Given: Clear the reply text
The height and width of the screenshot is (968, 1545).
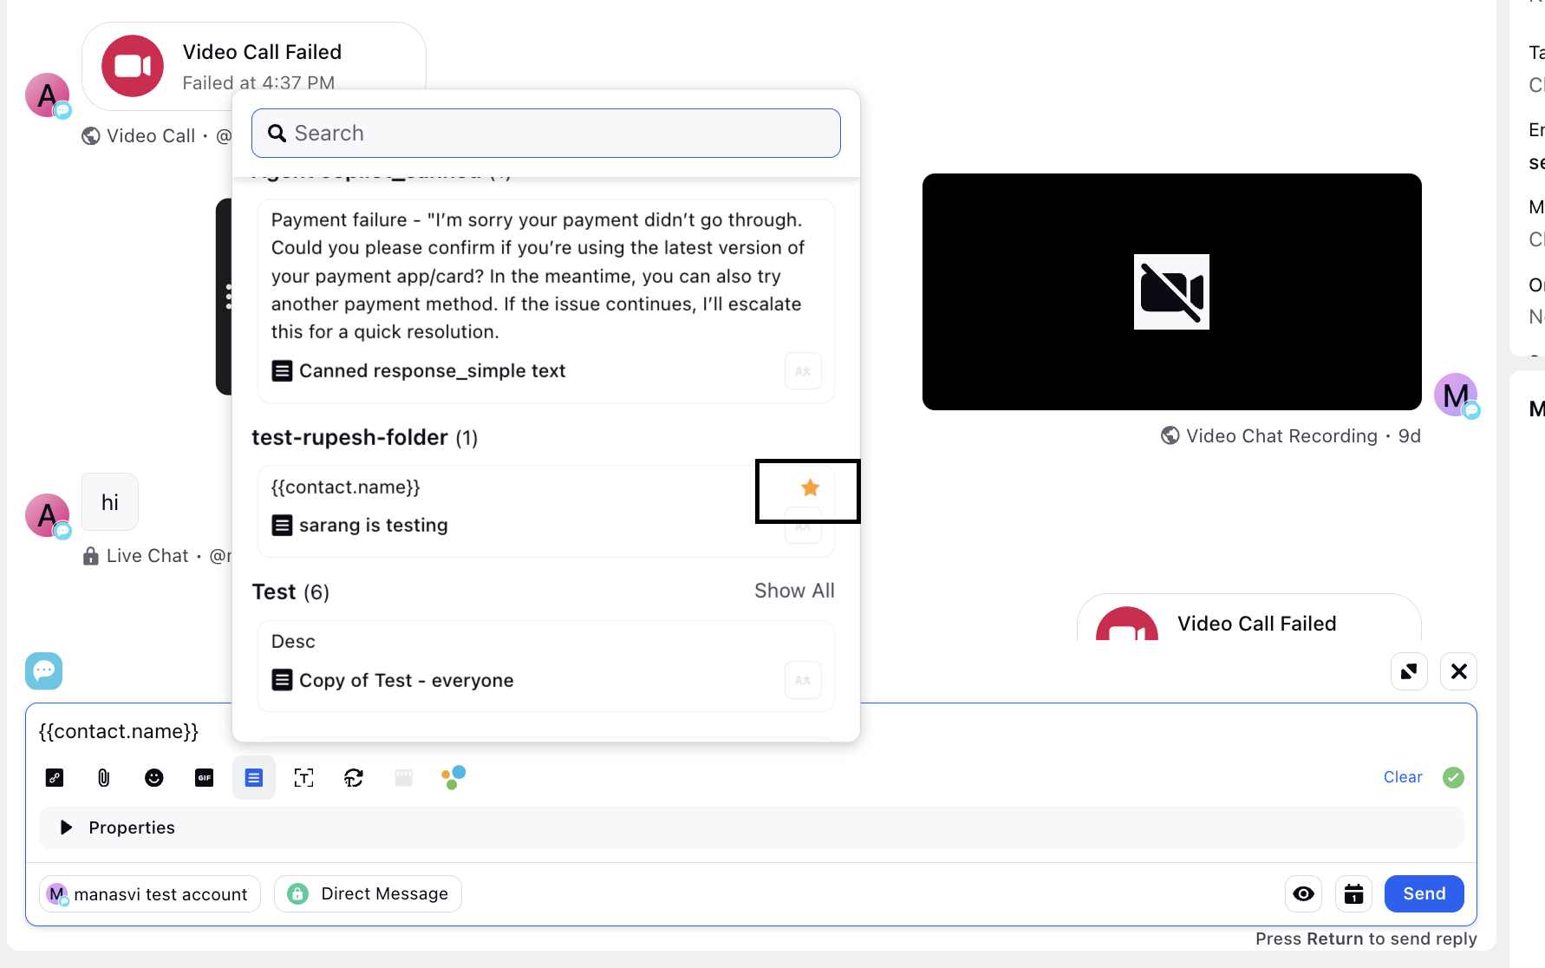Looking at the screenshot, I should [x=1403, y=777].
